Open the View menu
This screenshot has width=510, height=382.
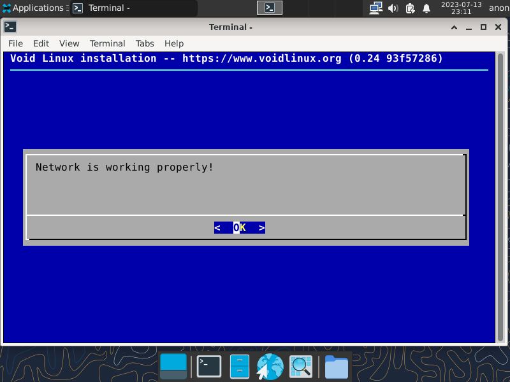69,43
